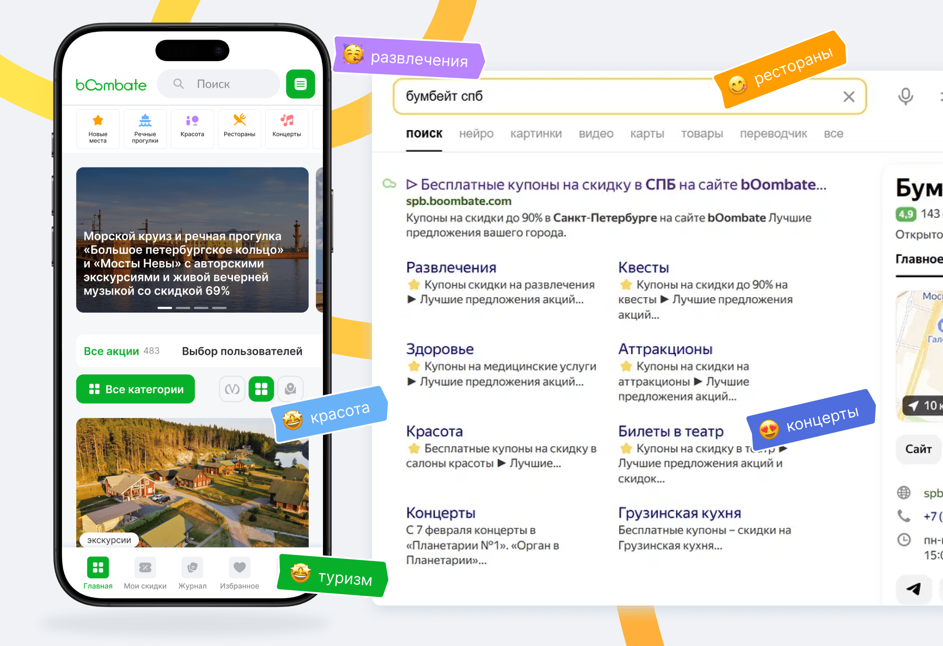Select the картинки tab
This screenshot has height=646, width=943.
pyautogui.click(x=536, y=134)
